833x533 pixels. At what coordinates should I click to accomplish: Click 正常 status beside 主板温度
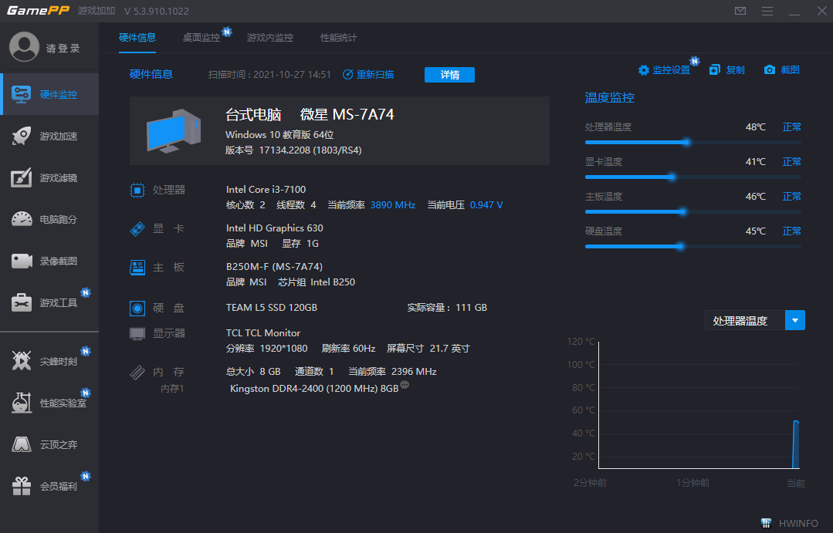tap(791, 197)
